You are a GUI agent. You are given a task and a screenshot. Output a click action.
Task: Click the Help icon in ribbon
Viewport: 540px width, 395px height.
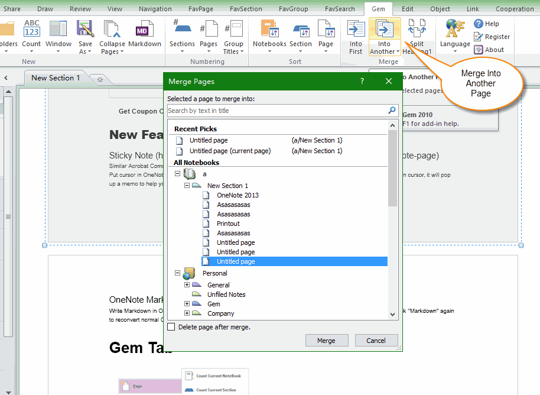[x=479, y=24]
